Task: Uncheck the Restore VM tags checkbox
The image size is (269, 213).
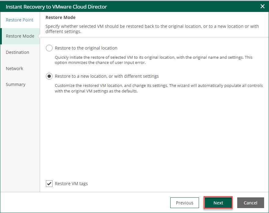Action: click(49, 184)
